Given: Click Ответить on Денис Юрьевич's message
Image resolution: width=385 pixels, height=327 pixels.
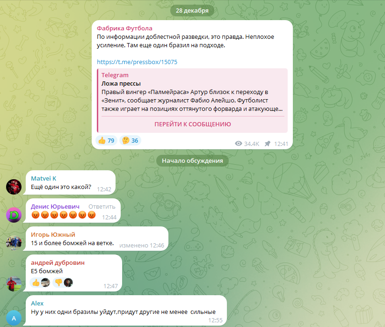Looking at the screenshot, I should pos(102,207).
